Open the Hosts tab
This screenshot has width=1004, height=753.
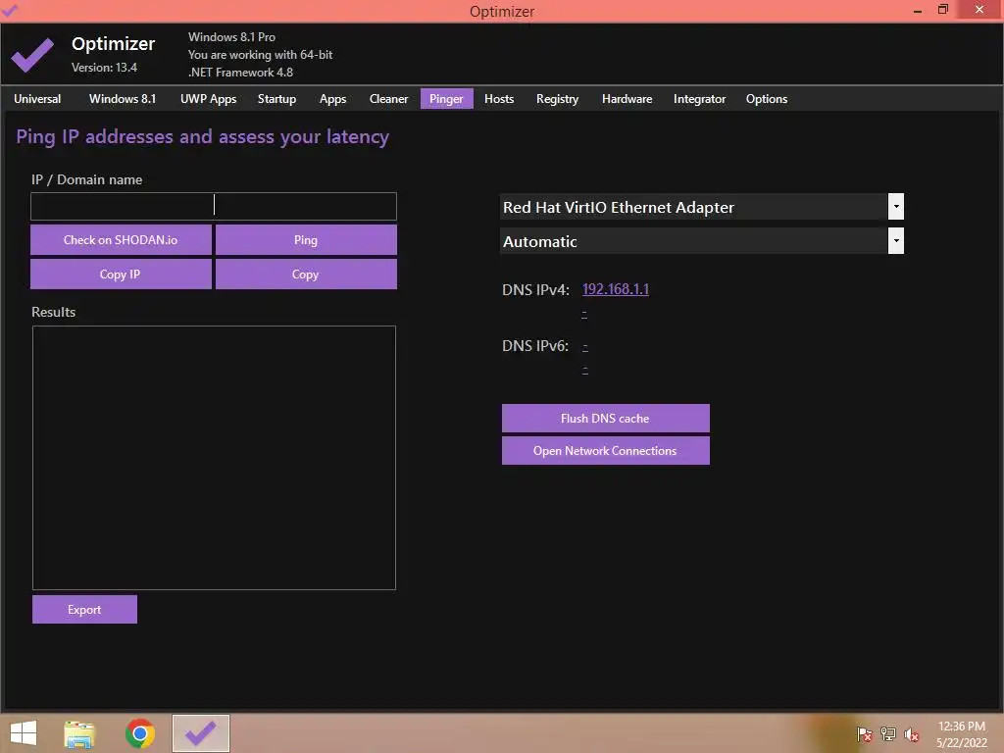(x=499, y=99)
